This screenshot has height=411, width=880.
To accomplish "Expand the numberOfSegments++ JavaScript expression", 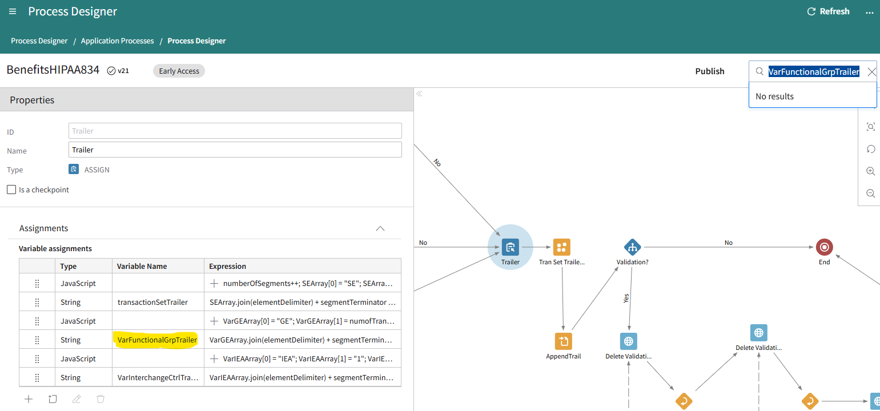I will (x=214, y=283).
